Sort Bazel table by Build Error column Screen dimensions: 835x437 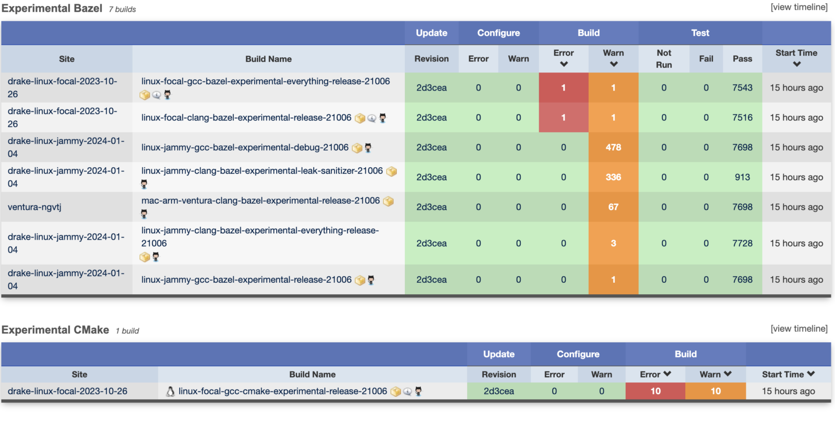[x=563, y=58]
